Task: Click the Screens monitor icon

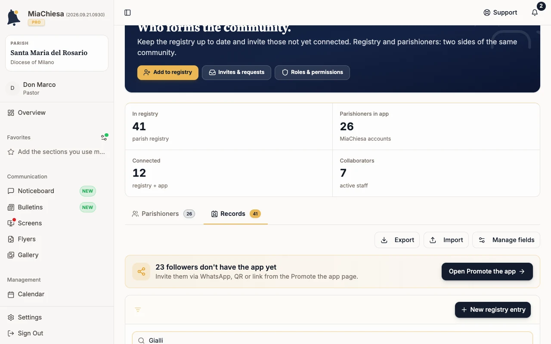Action: click(11, 223)
